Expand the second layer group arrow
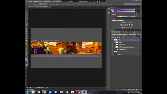 [x=115, y=42]
